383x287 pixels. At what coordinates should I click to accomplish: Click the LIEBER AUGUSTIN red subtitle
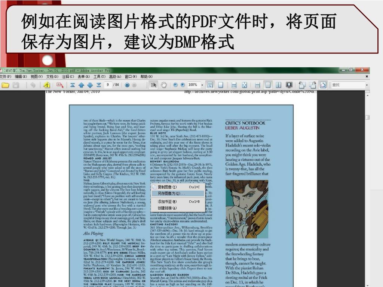[242, 128]
